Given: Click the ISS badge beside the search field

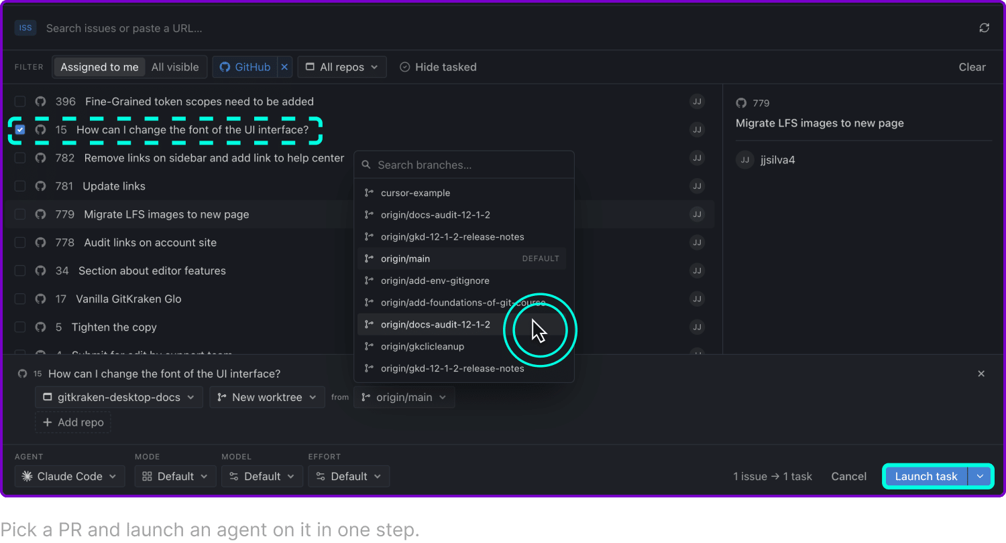Looking at the screenshot, I should pos(25,28).
